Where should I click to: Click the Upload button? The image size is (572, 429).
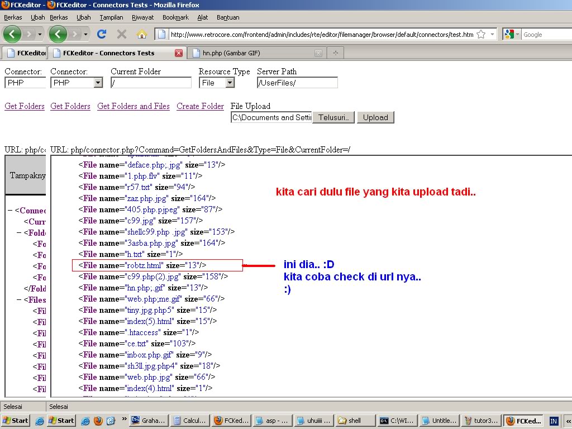coord(375,117)
